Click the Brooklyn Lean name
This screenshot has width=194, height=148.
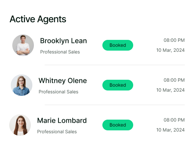tap(64, 41)
